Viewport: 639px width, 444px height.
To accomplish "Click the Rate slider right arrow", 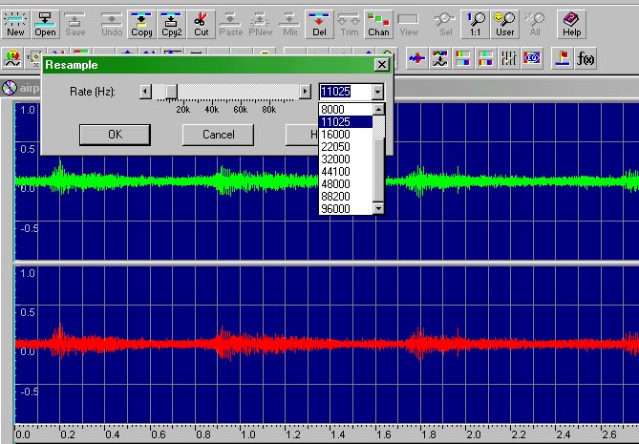I will pos(305,92).
